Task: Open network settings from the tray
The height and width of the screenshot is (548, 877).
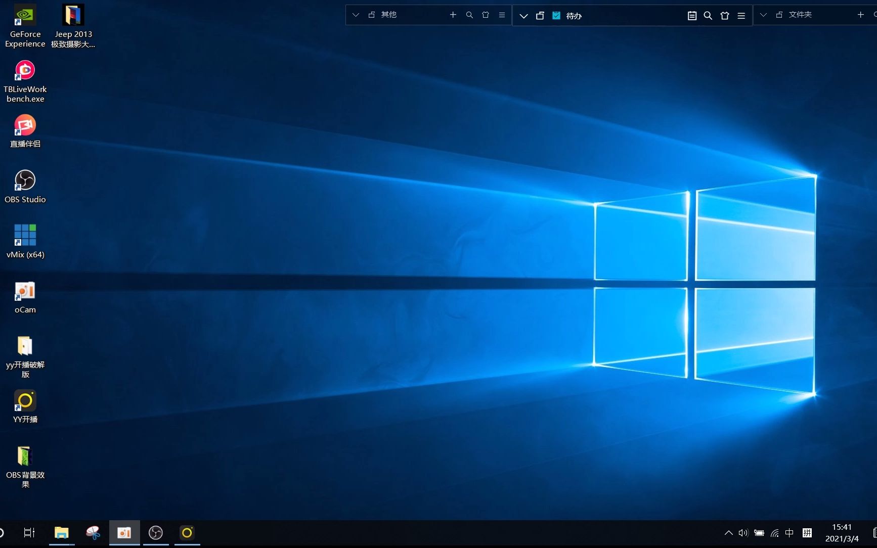Action: (775, 533)
